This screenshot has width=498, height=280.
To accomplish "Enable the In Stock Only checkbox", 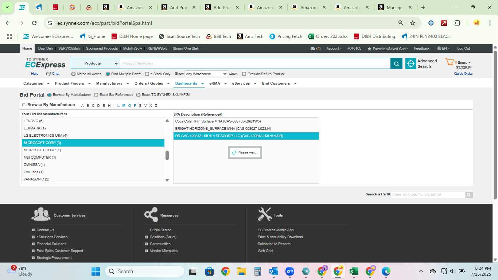I will click(x=147, y=74).
